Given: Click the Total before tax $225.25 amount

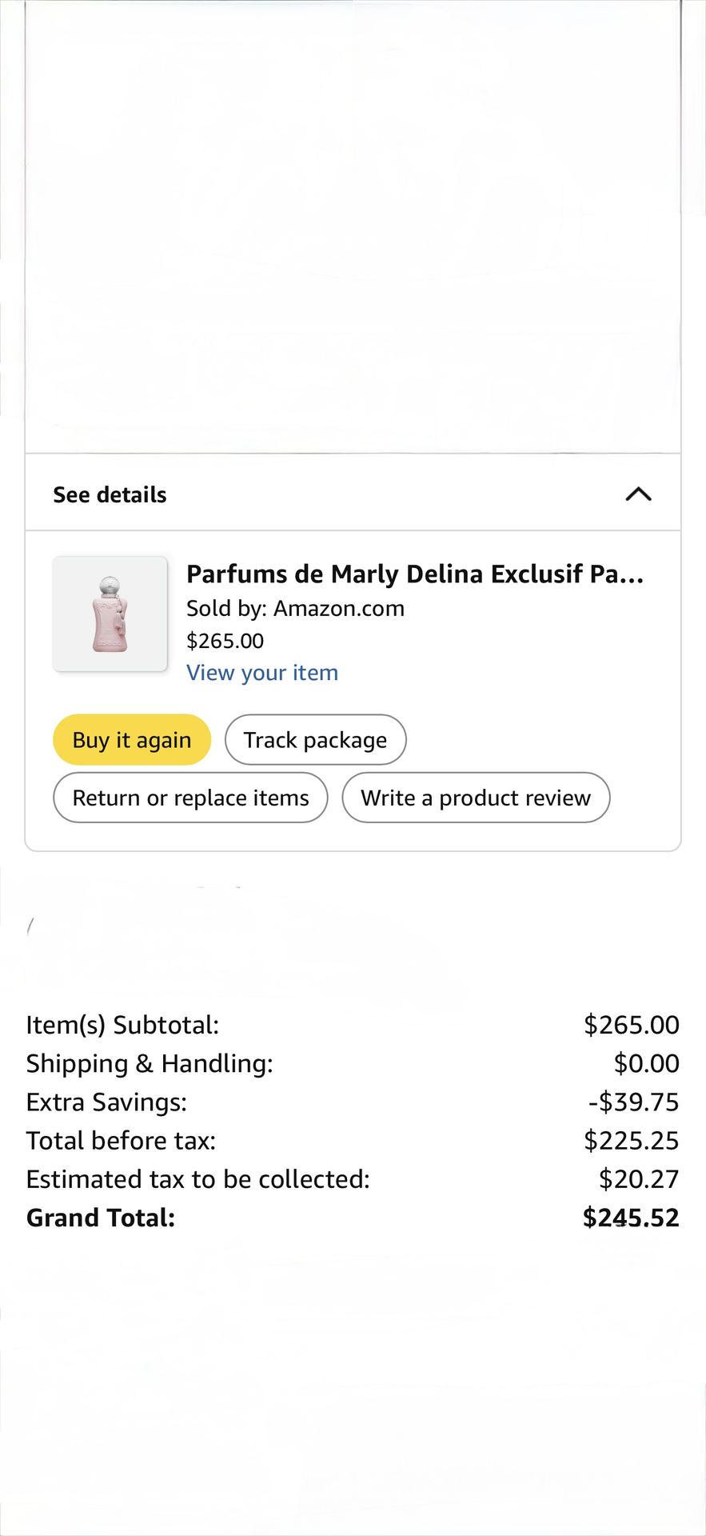Looking at the screenshot, I should coord(631,1140).
